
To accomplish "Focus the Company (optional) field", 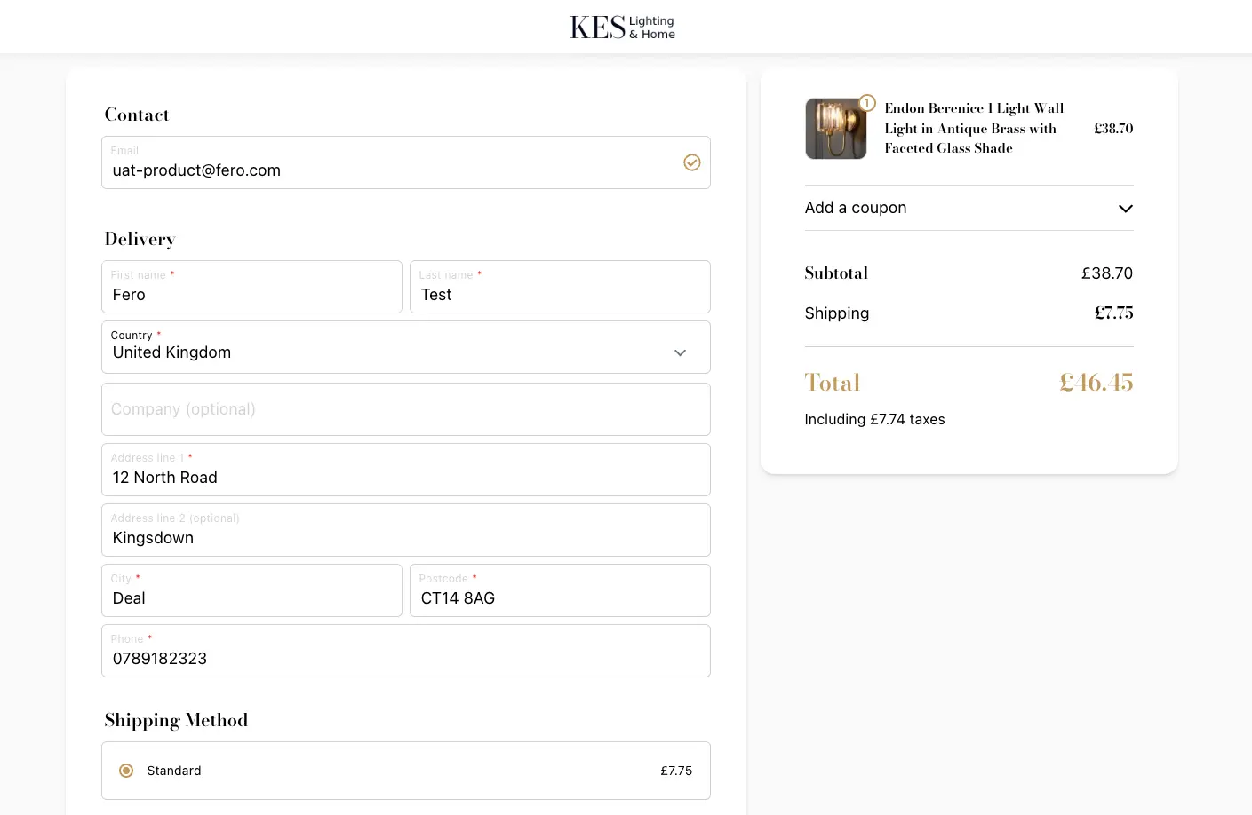I will pyautogui.click(x=406, y=409).
